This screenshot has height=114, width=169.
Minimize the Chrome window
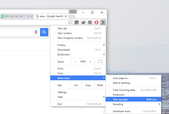coord(83,12)
